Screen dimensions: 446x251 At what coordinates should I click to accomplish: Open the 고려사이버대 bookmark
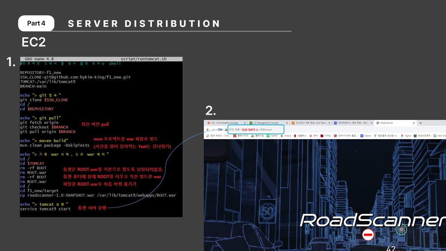coord(346,136)
